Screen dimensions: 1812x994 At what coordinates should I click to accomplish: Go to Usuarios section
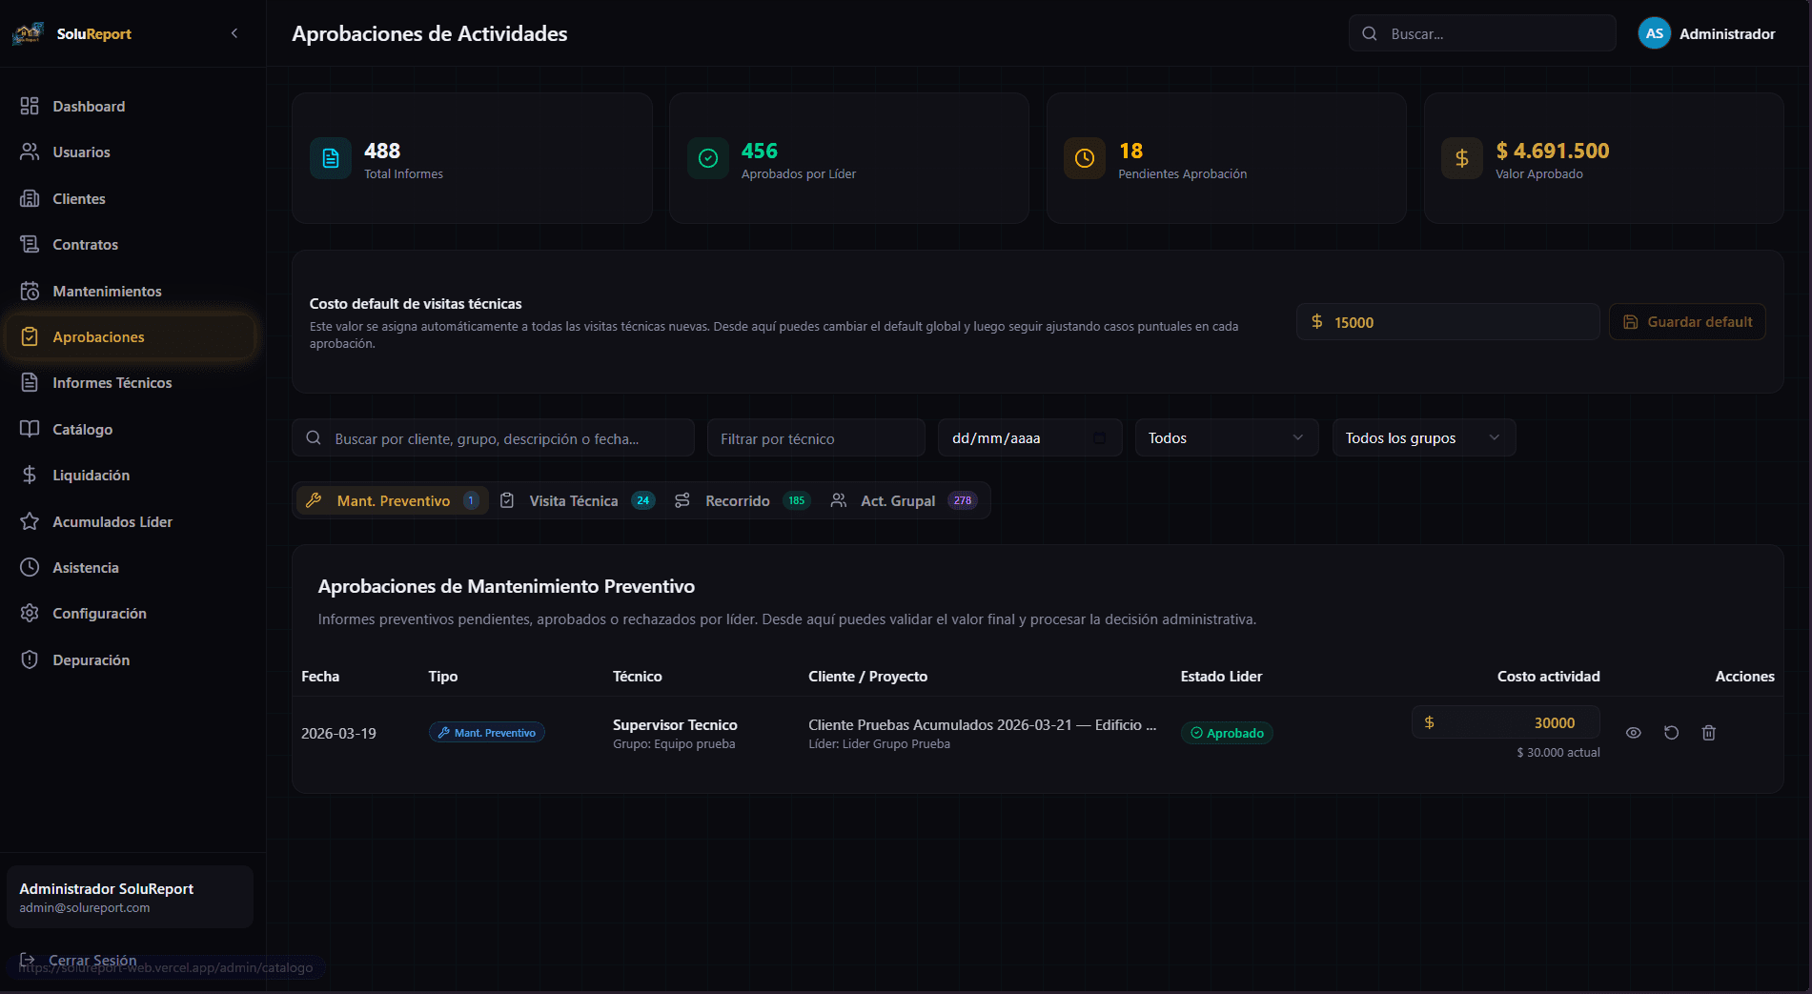point(81,152)
